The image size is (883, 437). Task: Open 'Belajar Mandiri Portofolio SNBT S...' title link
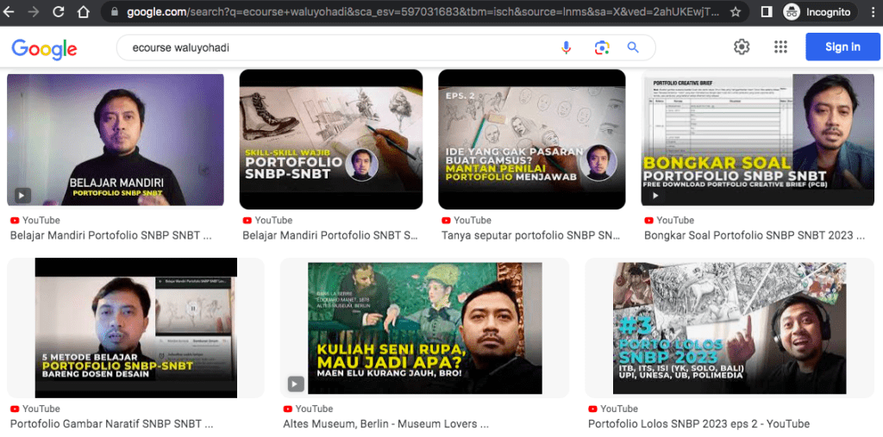point(330,236)
